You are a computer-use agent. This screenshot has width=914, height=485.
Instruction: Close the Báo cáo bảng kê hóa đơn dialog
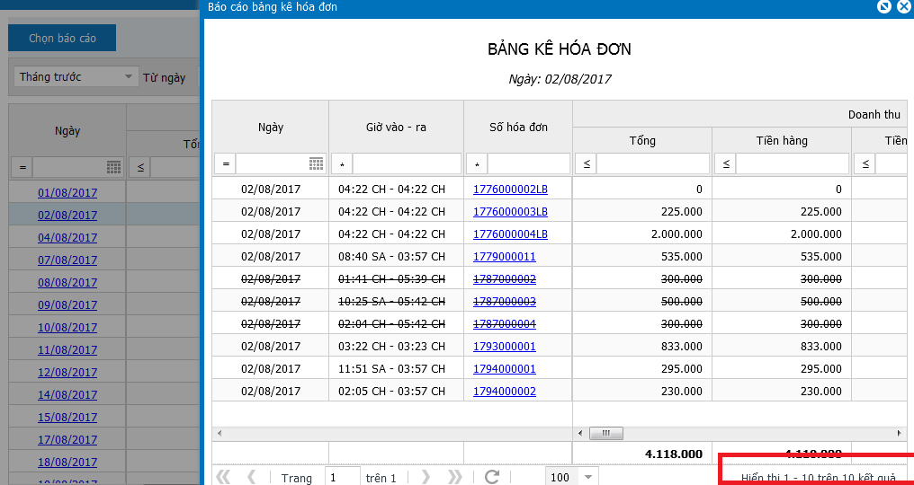tap(903, 7)
